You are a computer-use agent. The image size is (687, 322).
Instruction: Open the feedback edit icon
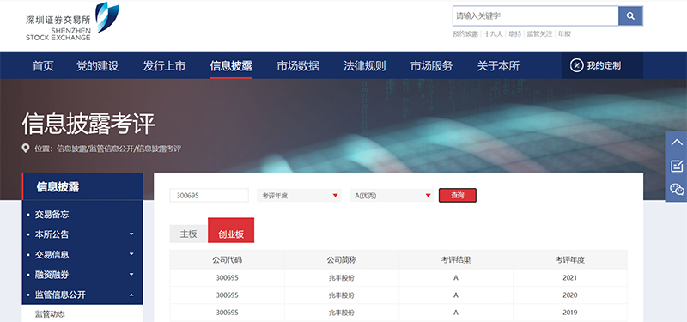(x=677, y=166)
